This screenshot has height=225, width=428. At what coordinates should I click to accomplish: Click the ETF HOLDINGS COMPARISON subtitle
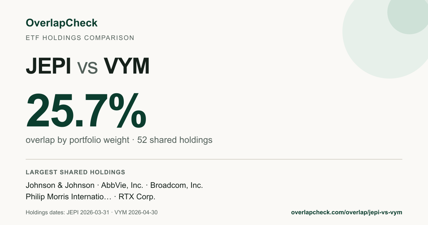tap(80, 38)
